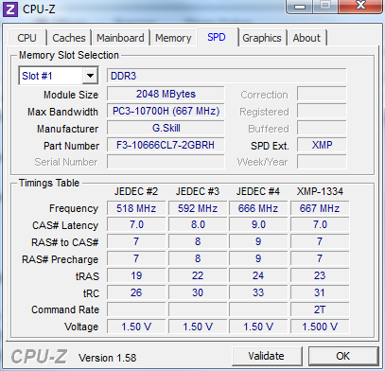The width and height of the screenshot is (385, 371).
Task: Click the Memory Slot Selection group label
Action: pyautogui.click(x=69, y=55)
